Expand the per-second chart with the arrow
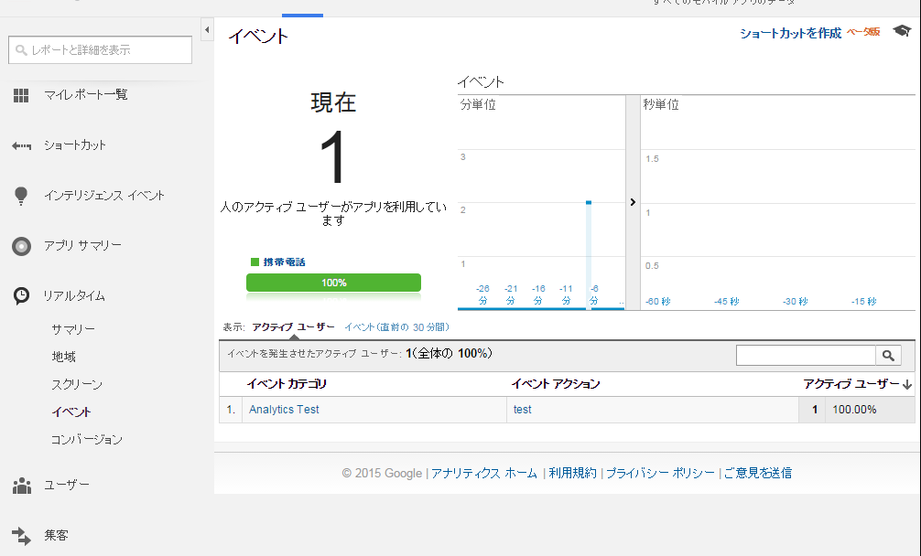The image size is (921, 556). click(633, 202)
